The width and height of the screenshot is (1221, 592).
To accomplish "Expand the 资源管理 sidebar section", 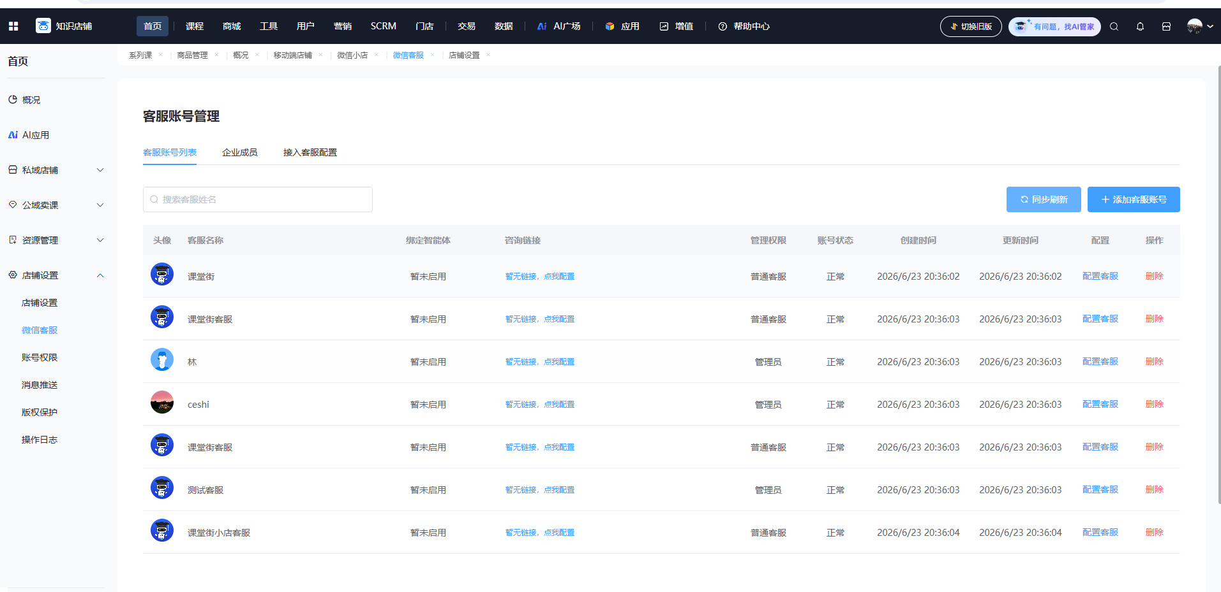I will coord(100,240).
